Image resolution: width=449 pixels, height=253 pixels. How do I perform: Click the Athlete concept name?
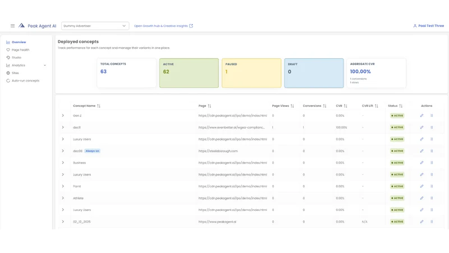[x=78, y=198]
